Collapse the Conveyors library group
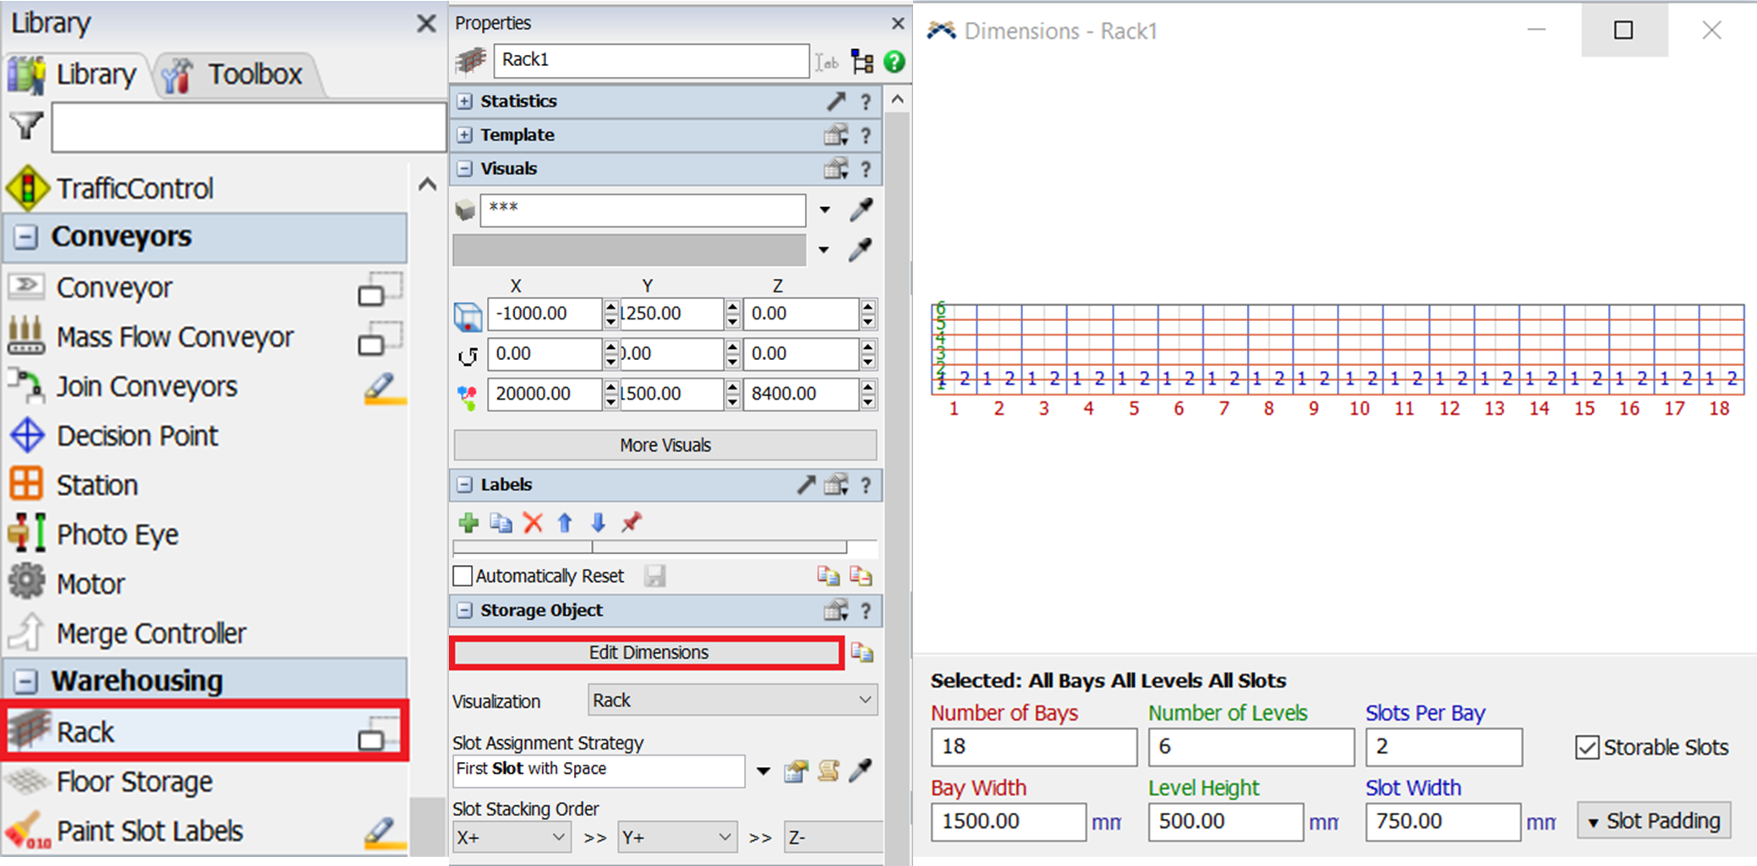 point(26,237)
